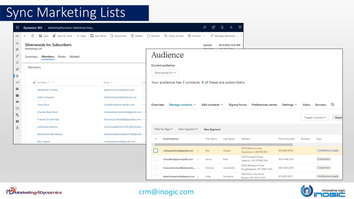Open the lightbulb assistant icon in Dynamics header
This screenshot has width=354, height=199.
point(222,27)
